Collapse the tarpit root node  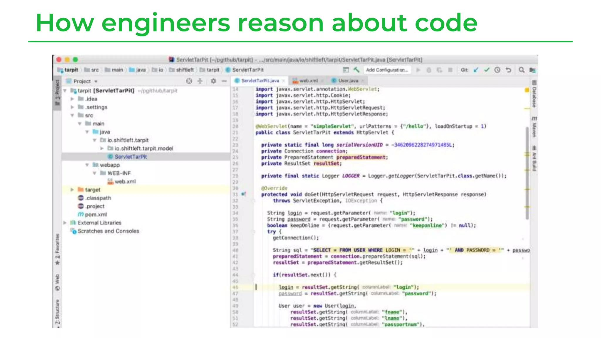(x=65, y=91)
